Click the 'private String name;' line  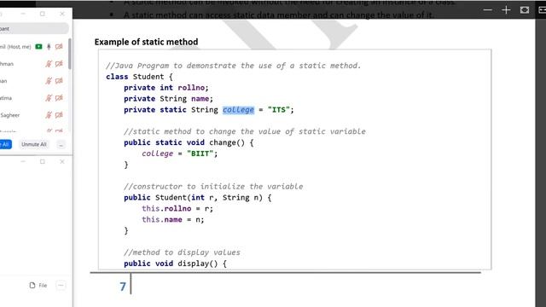[168, 99]
